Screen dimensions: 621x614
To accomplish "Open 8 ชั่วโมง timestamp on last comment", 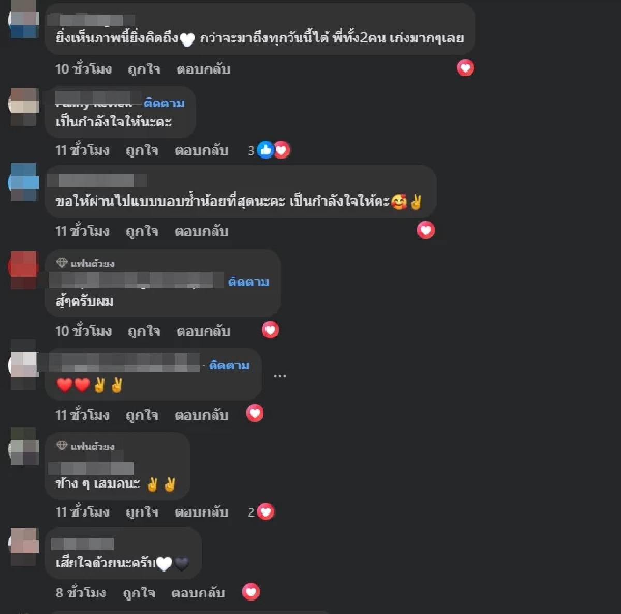I will 81,592.
